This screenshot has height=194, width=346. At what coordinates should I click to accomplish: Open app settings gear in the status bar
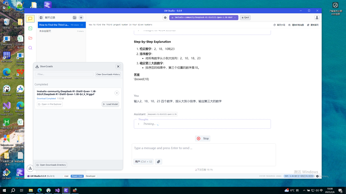(317, 176)
